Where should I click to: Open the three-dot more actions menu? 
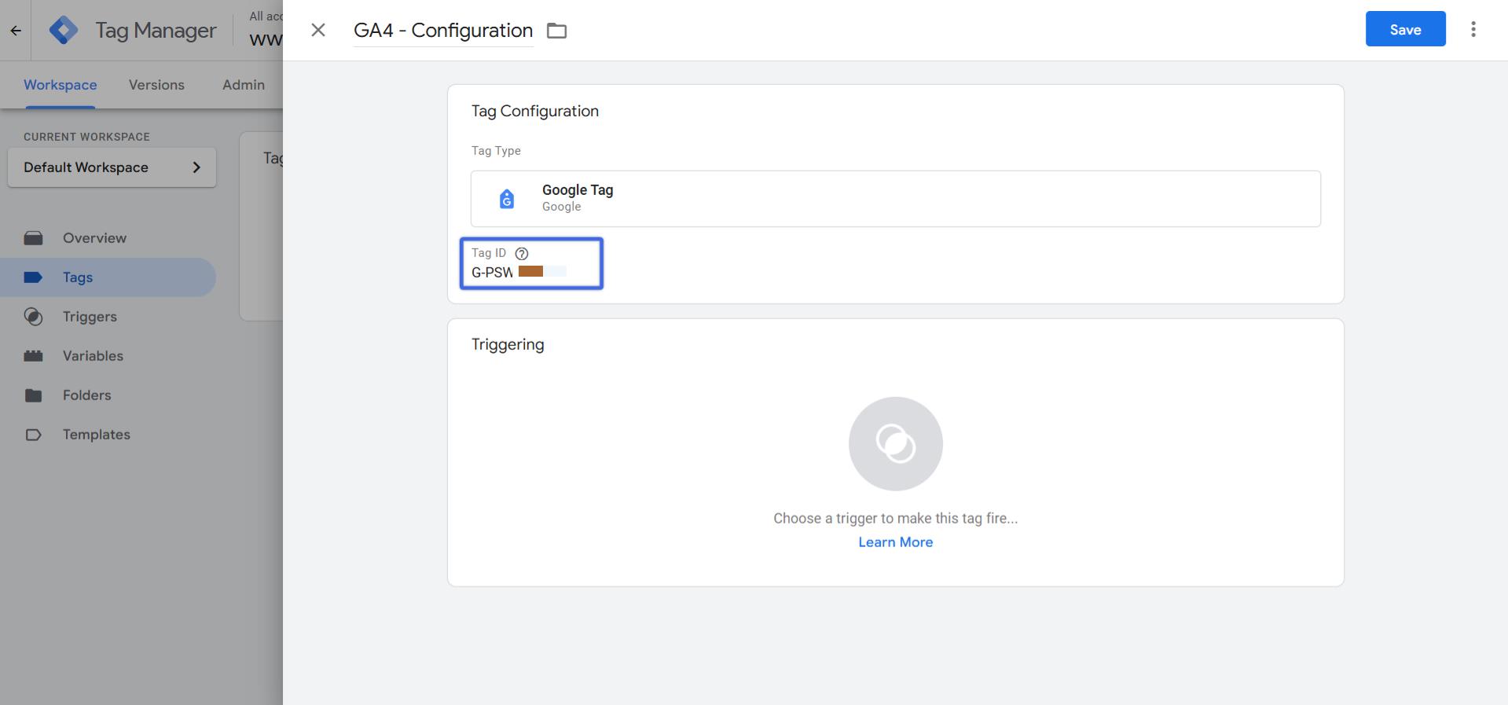(1473, 29)
